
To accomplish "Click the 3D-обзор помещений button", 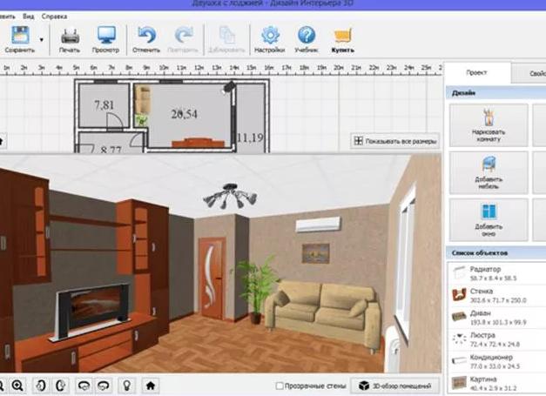I will (x=394, y=385).
